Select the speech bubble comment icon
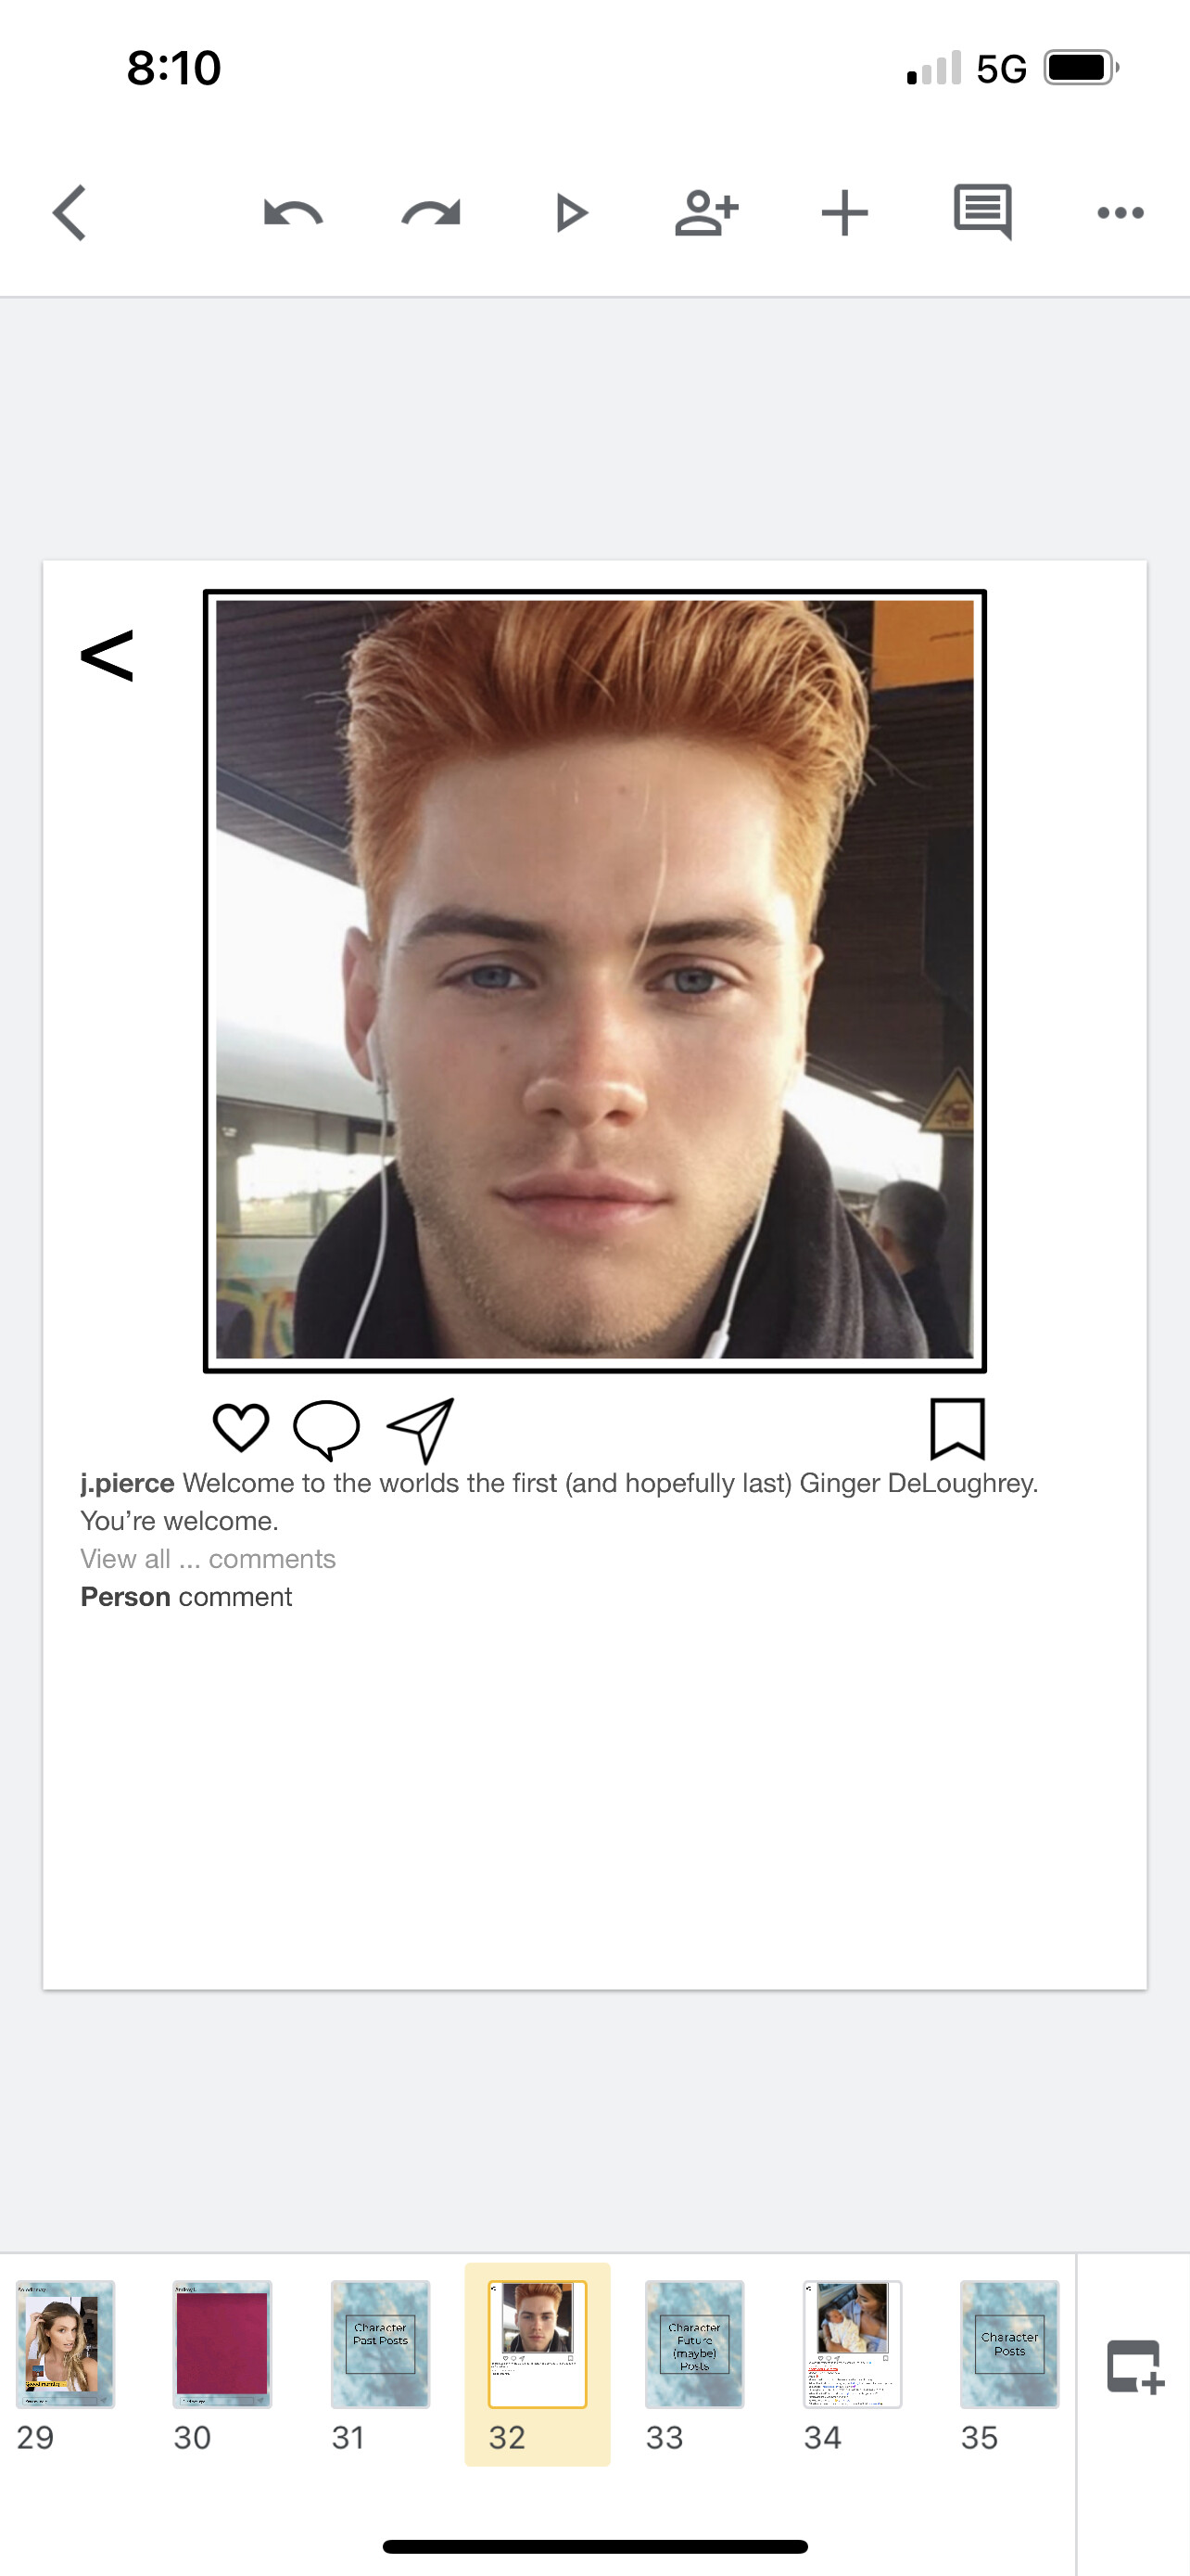The image size is (1190, 2576). pos(327,1429)
